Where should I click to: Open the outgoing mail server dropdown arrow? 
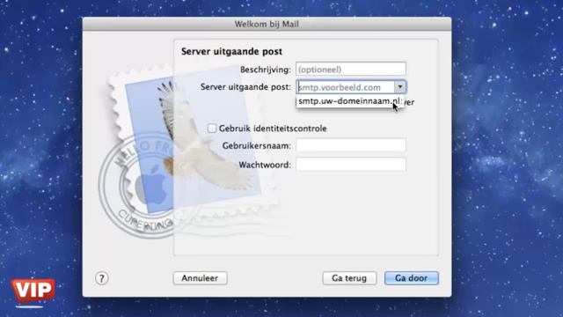pyautogui.click(x=400, y=87)
